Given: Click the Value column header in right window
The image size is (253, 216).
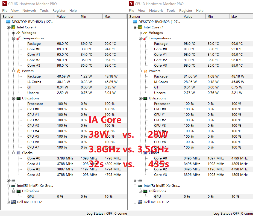Looking at the screenshot, I should pyautogui.click(x=194, y=16).
